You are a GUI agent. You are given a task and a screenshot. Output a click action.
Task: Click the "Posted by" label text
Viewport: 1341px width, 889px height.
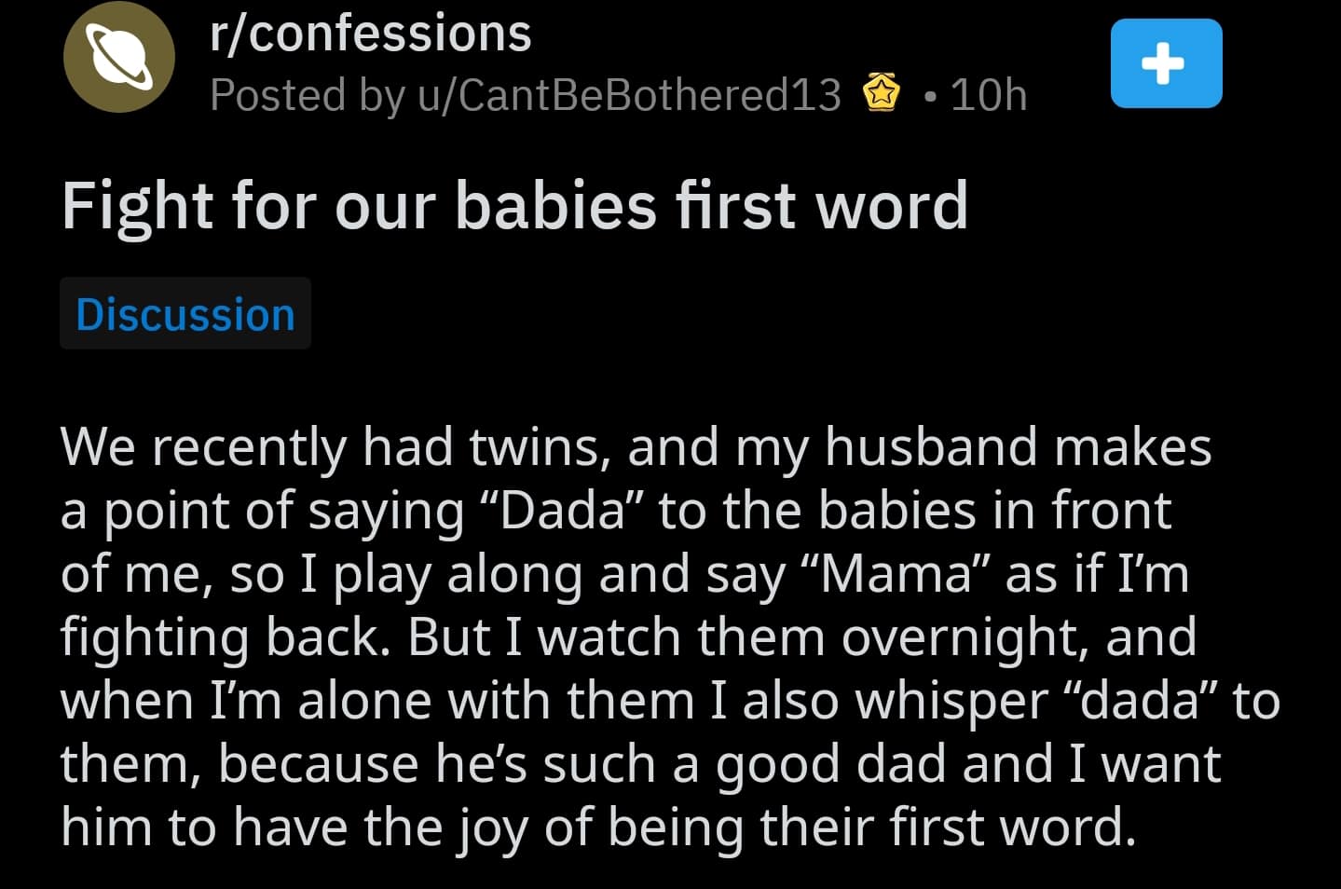pos(308,95)
